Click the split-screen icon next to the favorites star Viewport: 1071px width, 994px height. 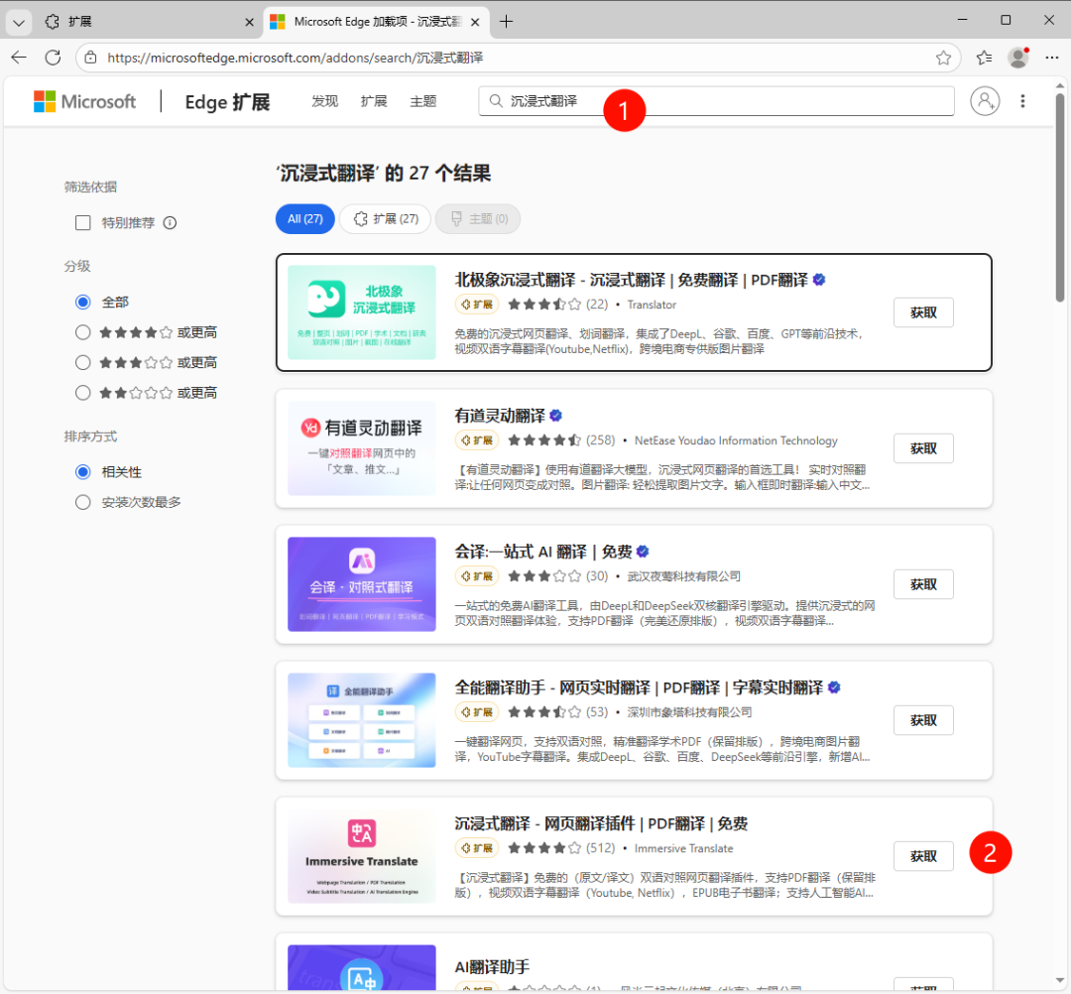(x=983, y=58)
